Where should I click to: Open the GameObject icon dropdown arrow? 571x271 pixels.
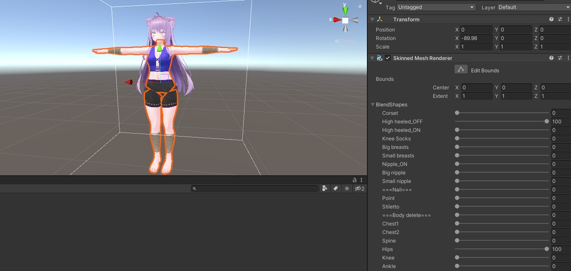point(380,3)
